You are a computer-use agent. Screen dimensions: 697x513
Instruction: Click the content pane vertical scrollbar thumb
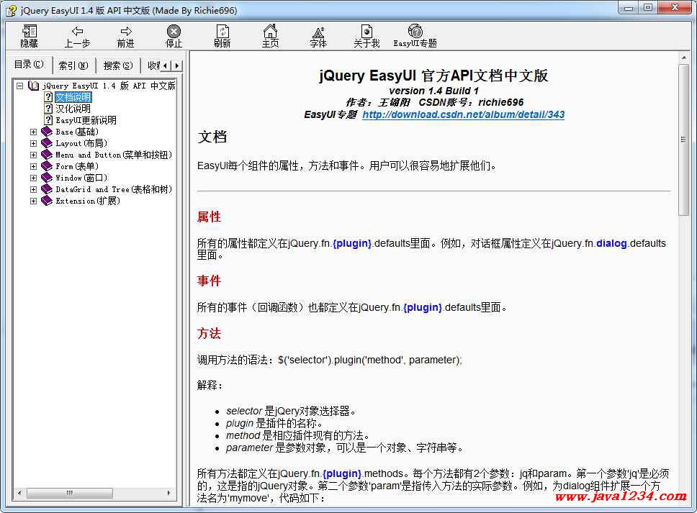coord(683,140)
